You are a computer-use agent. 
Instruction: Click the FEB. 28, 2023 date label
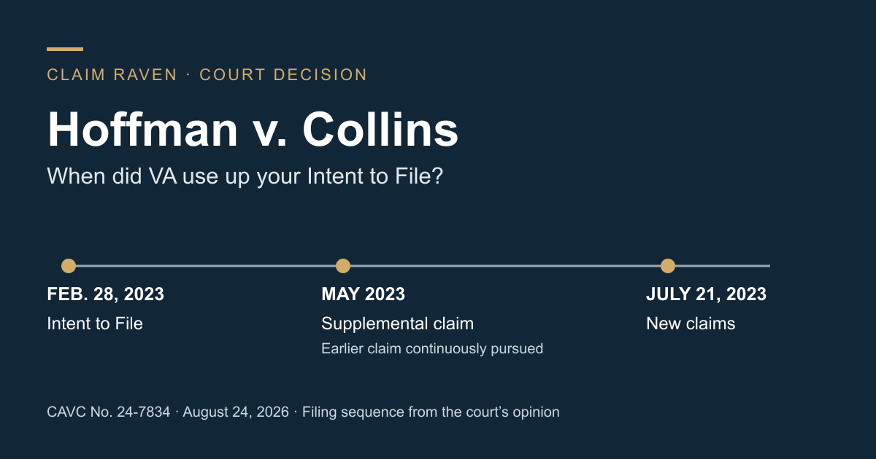(106, 294)
